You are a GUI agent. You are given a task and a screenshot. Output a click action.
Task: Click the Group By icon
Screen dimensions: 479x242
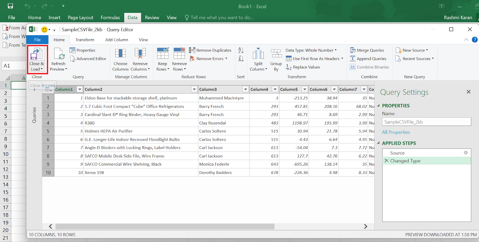click(x=276, y=54)
